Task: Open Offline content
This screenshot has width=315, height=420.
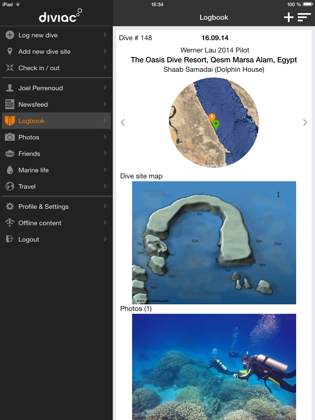Action: [x=56, y=223]
